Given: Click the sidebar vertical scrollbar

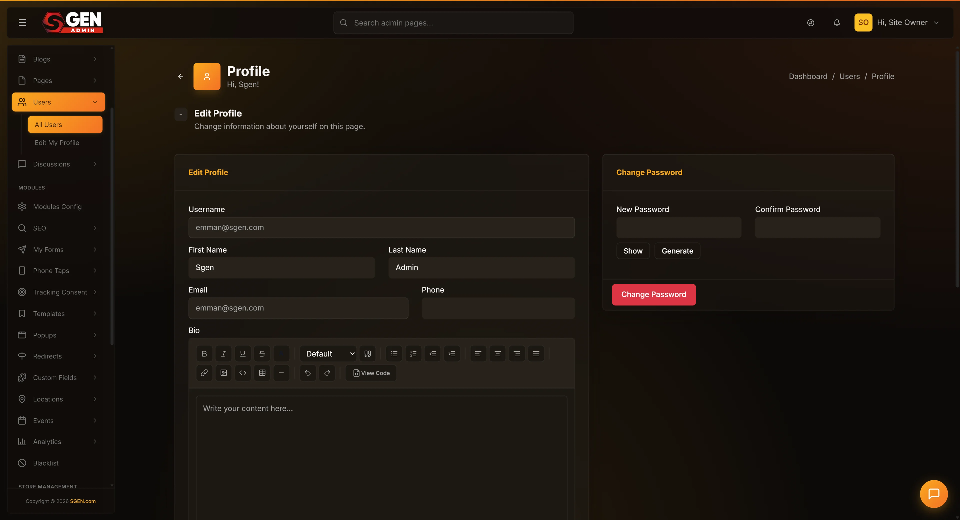Looking at the screenshot, I should point(112,226).
